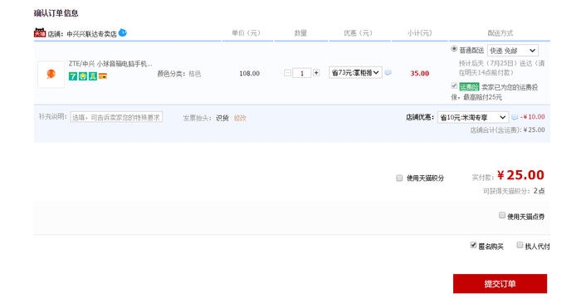The image size is (581, 308).
Task: Click the green "7" seven-day return badge
Action: tap(73, 76)
